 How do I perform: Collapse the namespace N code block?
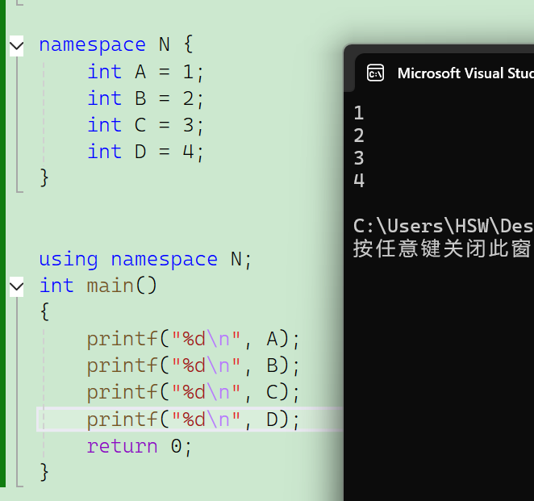(16, 46)
